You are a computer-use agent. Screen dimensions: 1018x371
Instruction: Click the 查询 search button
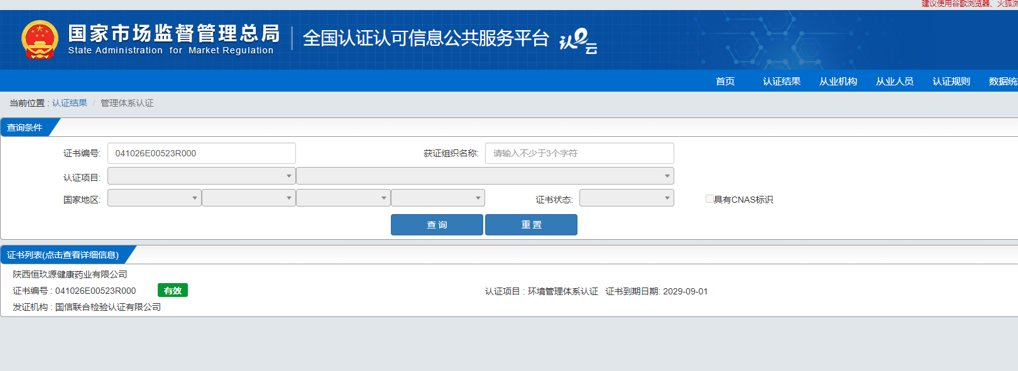437,225
